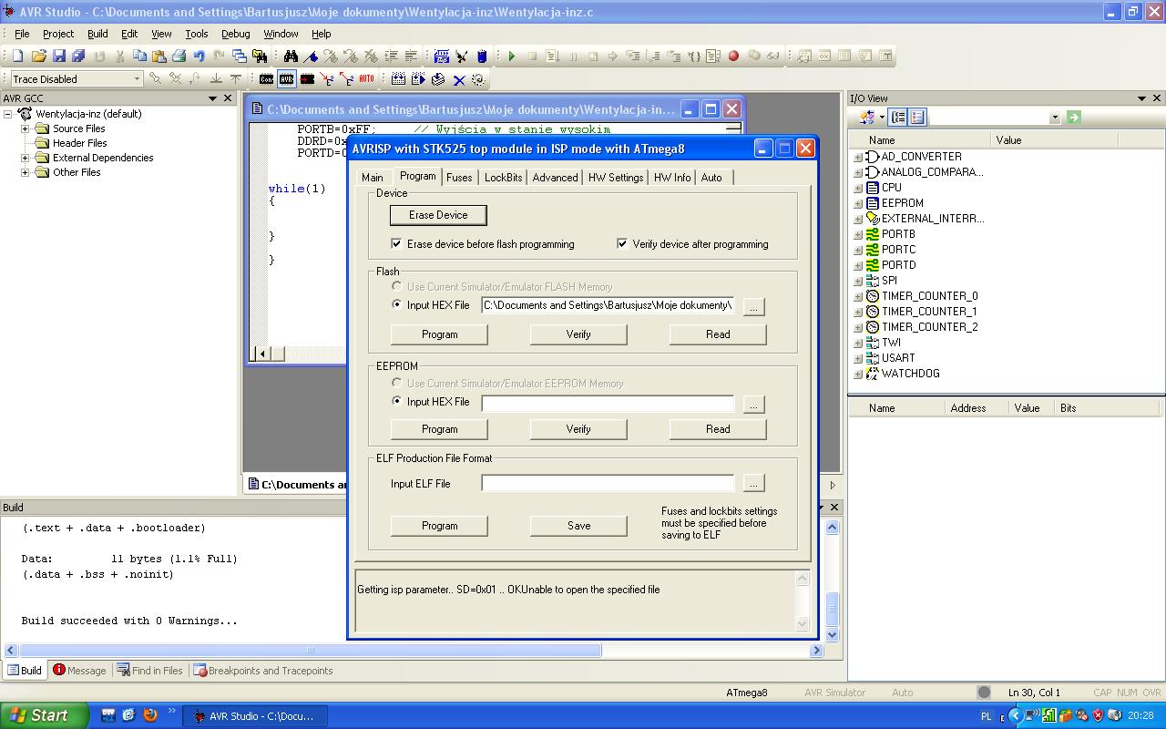Screen dimensions: 1166x729
Task: Expand the External Dependencies folder
Action: click(26, 158)
